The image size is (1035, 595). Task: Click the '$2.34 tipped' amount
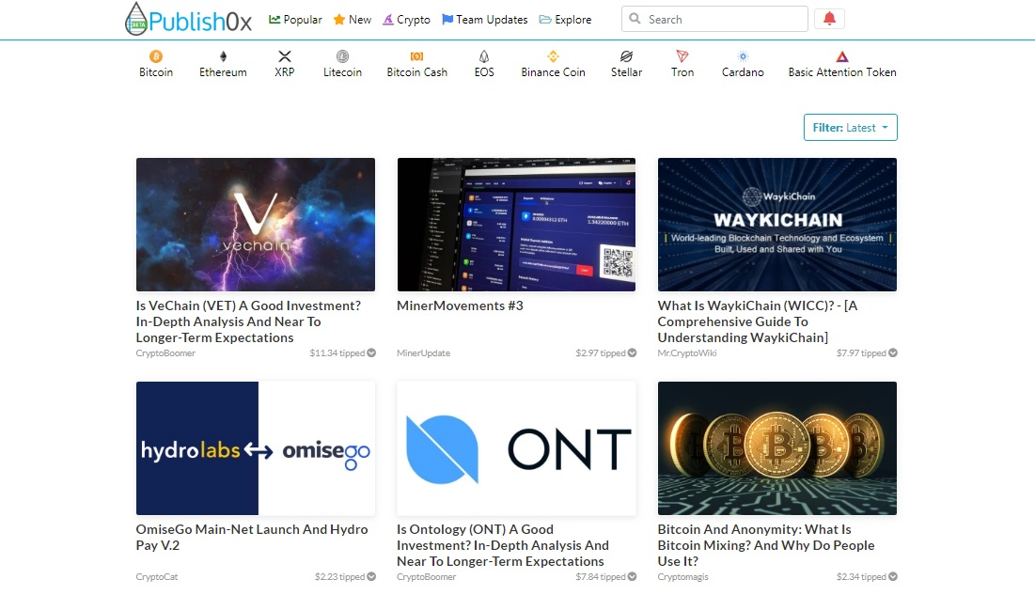[x=861, y=577]
